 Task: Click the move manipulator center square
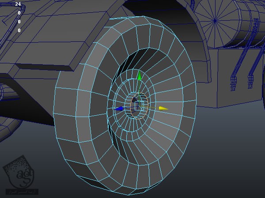(137, 106)
